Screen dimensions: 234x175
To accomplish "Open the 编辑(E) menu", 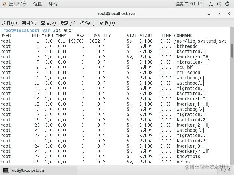I will pos(29,23).
